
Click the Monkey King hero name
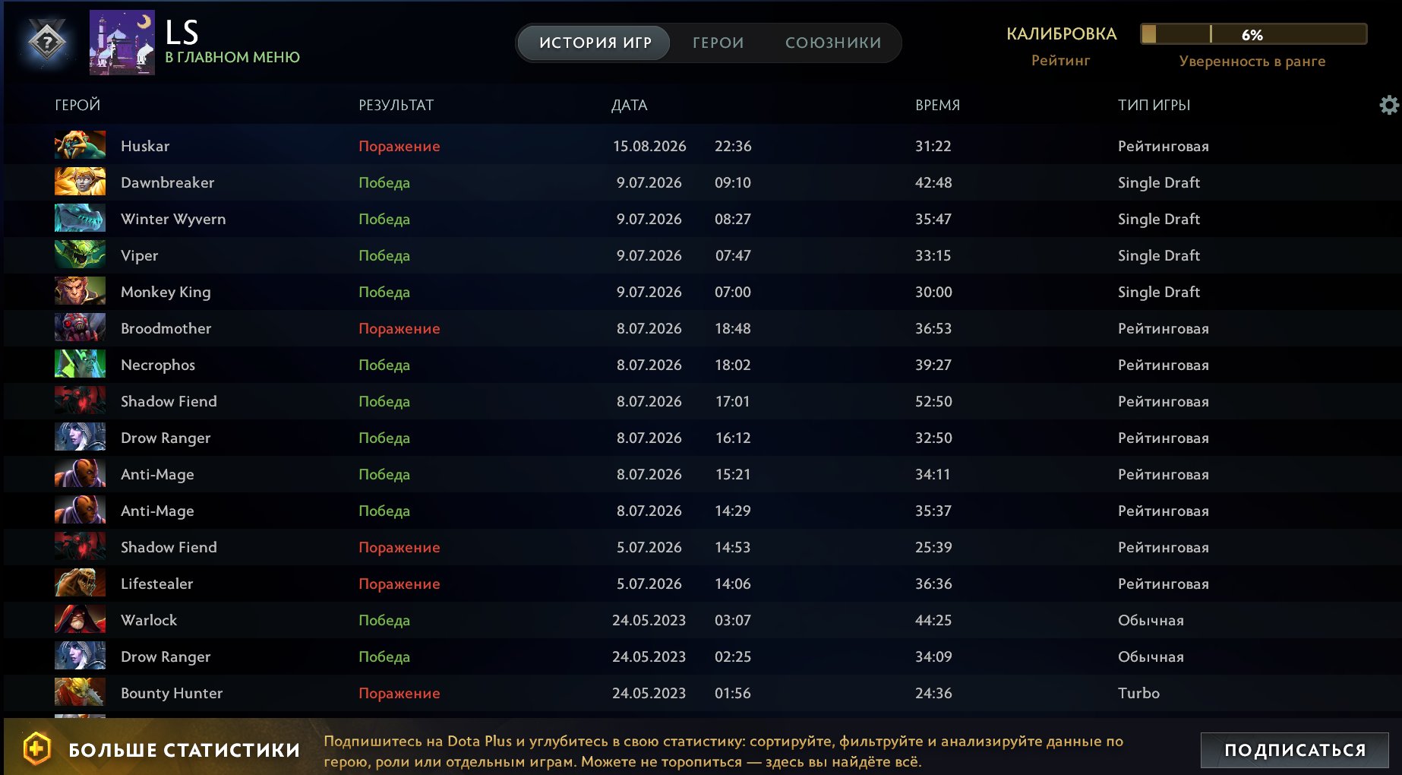[166, 292]
